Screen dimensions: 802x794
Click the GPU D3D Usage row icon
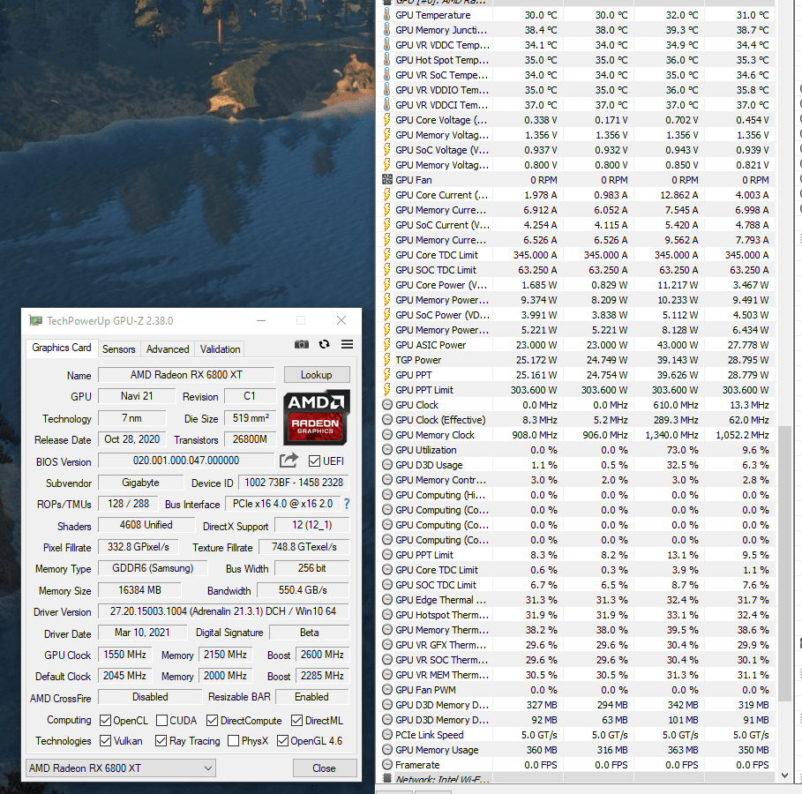point(387,465)
